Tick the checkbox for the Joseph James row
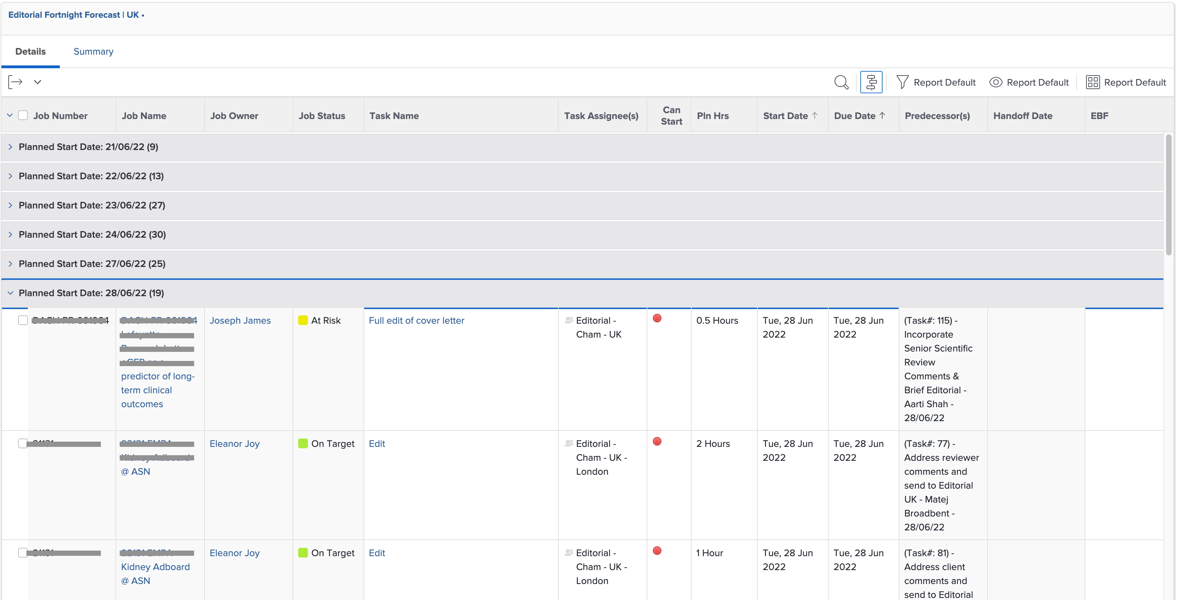The width and height of the screenshot is (1180, 600). coord(23,321)
